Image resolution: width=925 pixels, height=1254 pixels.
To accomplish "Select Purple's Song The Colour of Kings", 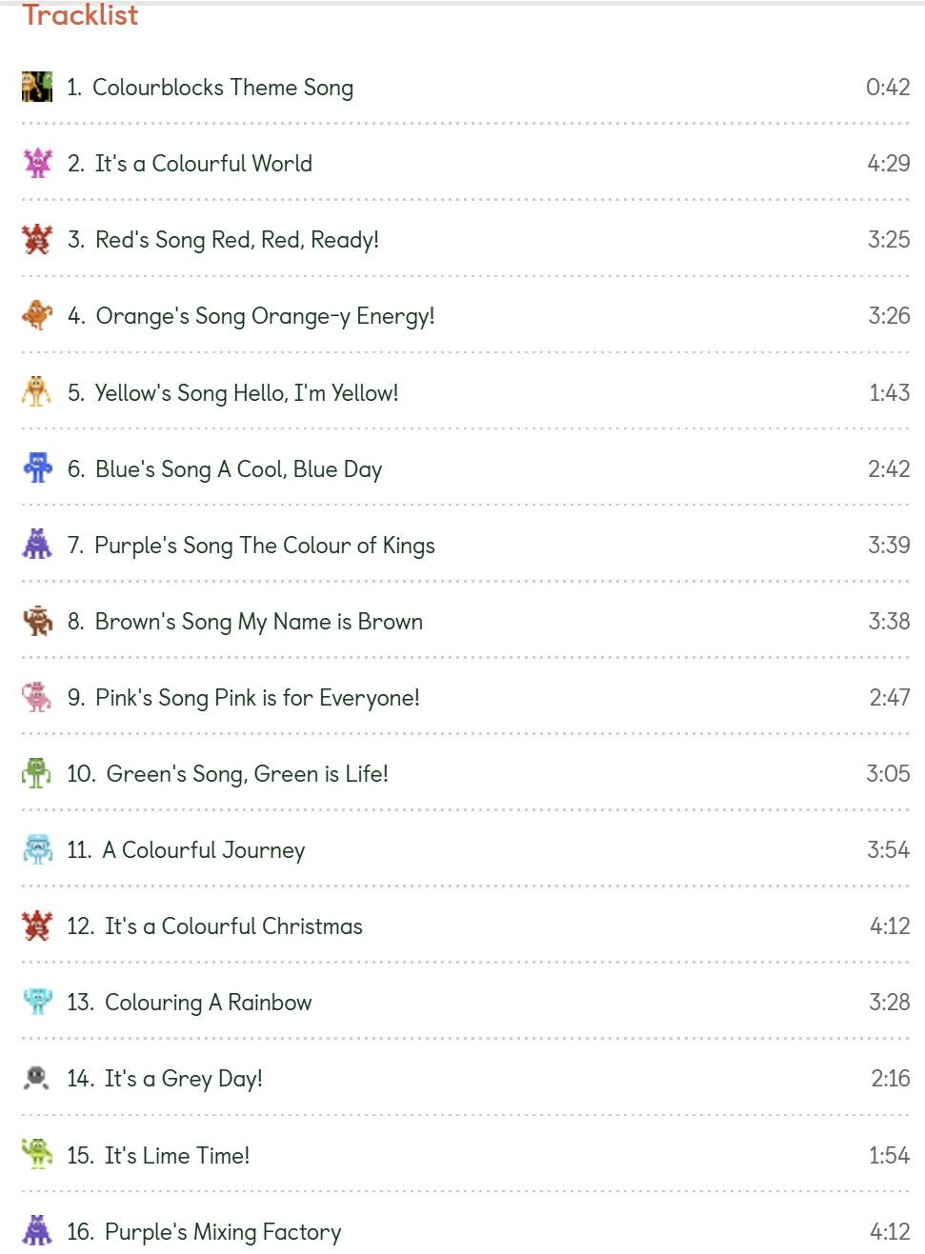I will [264, 546].
